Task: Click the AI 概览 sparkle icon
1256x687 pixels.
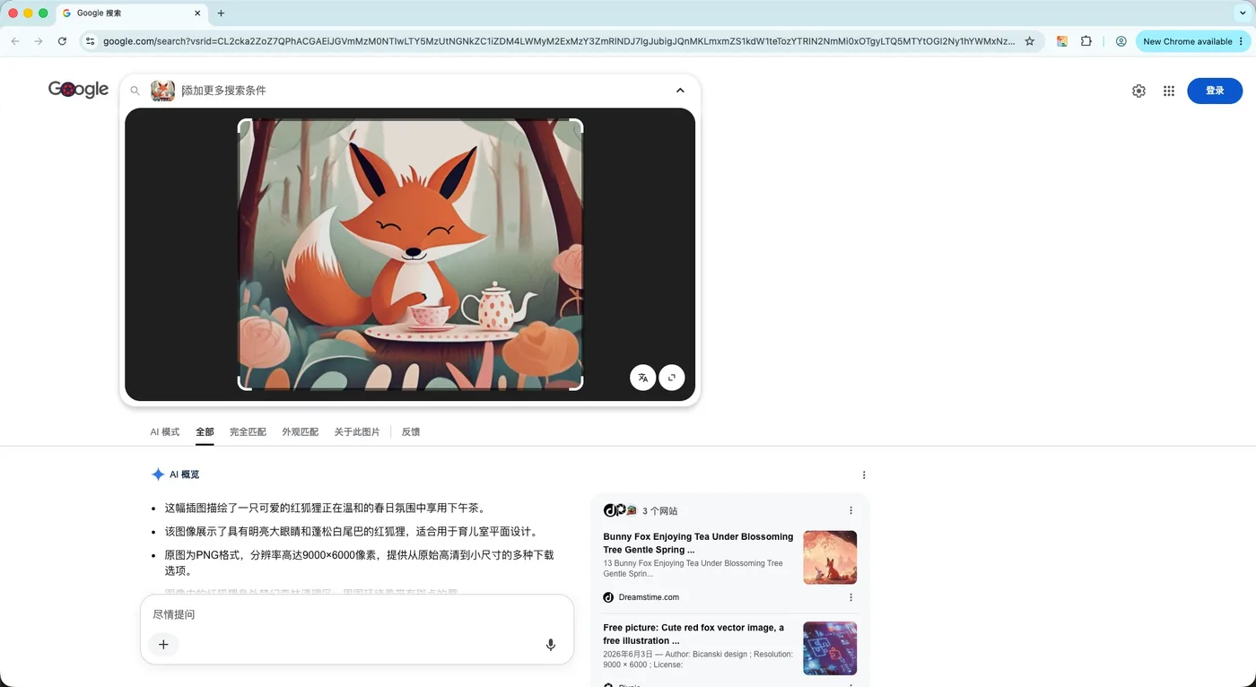Action: pos(158,474)
